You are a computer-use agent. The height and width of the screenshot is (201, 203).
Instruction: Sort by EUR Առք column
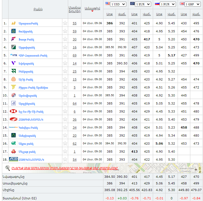click(x=134, y=14)
